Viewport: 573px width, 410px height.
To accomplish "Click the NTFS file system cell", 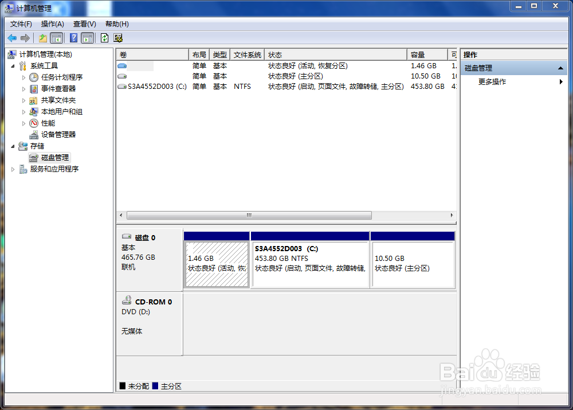I will tap(242, 87).
